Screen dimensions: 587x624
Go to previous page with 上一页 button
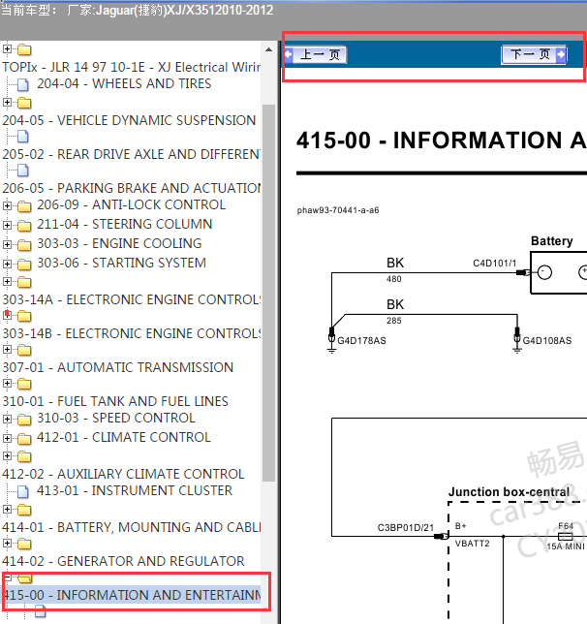tap(315, 55)
